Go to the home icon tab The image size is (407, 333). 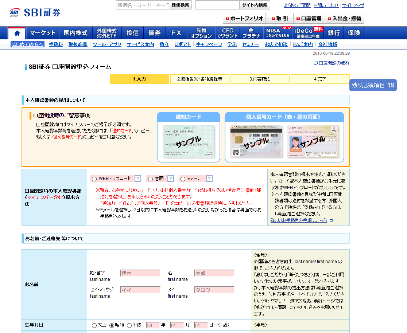click(17, 33)
